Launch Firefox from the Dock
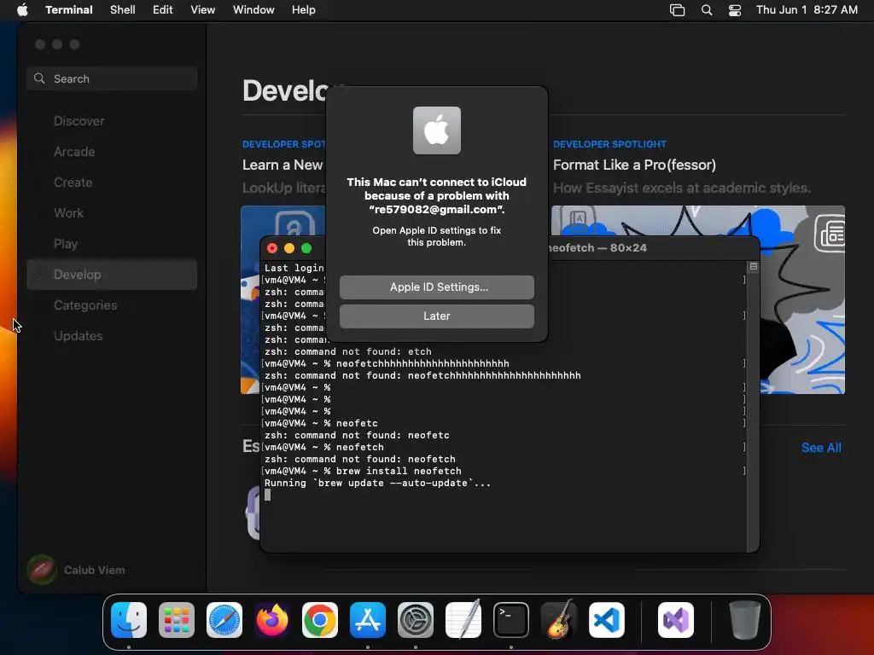Image resolution: width=874 pixels, height=655 pixels. click(272, 620)
